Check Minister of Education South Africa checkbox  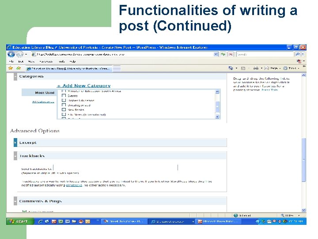pyautogui.click(x=64, y=91)
